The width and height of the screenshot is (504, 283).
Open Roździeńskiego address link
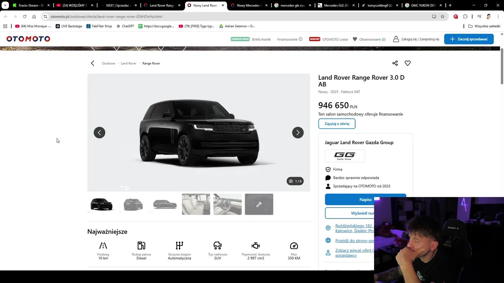(x=354, y=228)
